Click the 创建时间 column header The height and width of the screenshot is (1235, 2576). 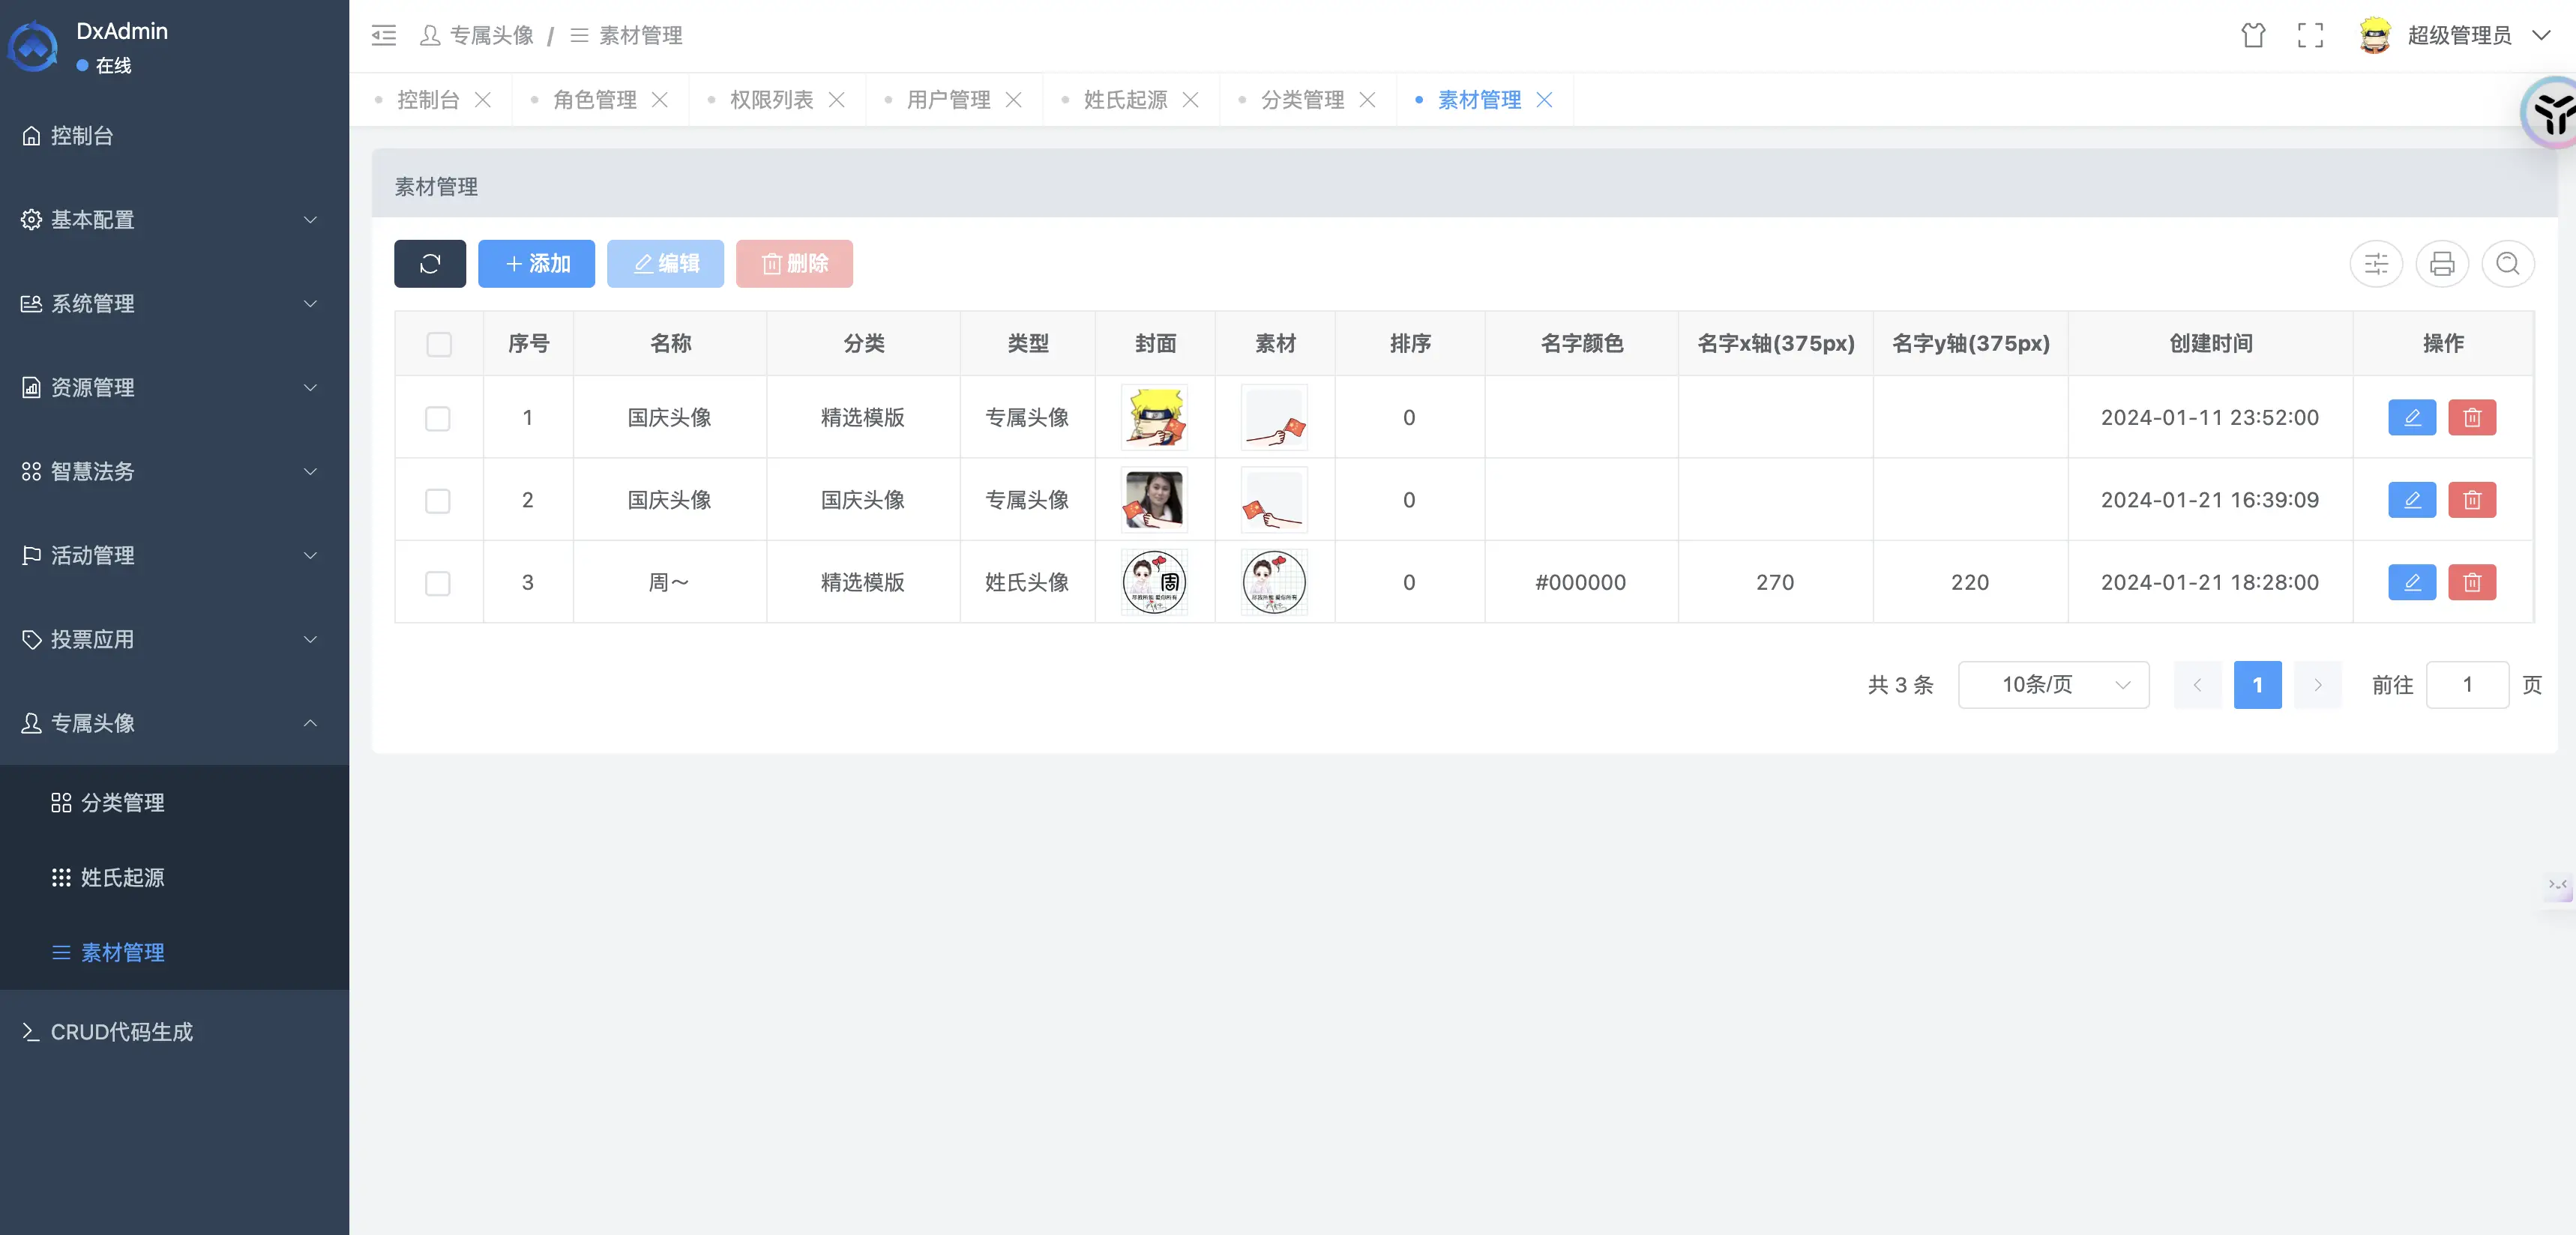2210,344
